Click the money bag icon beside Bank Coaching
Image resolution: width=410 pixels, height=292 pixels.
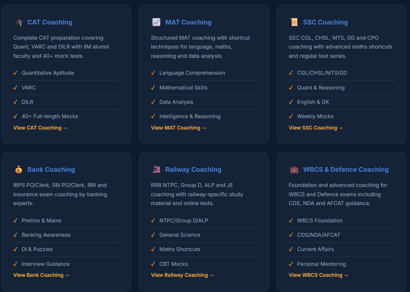point(19,170)
